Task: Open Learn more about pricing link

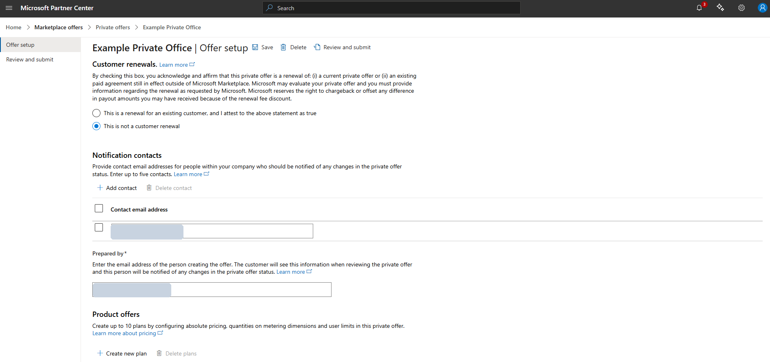Action: pyautogui.click(x=124, y=333)
